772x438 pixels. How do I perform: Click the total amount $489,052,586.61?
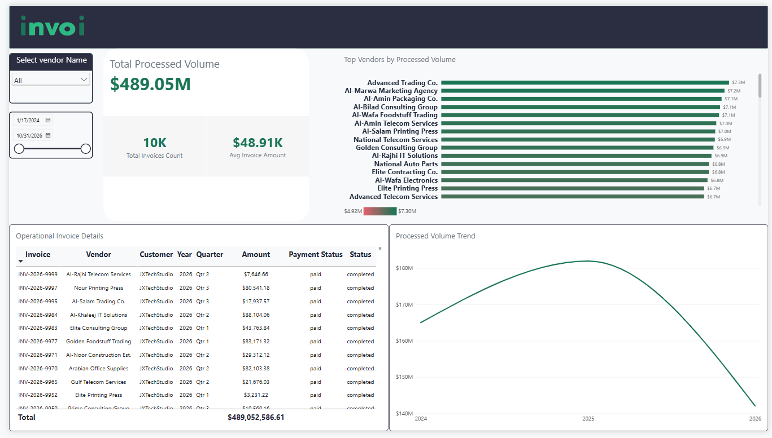point(256,418)
